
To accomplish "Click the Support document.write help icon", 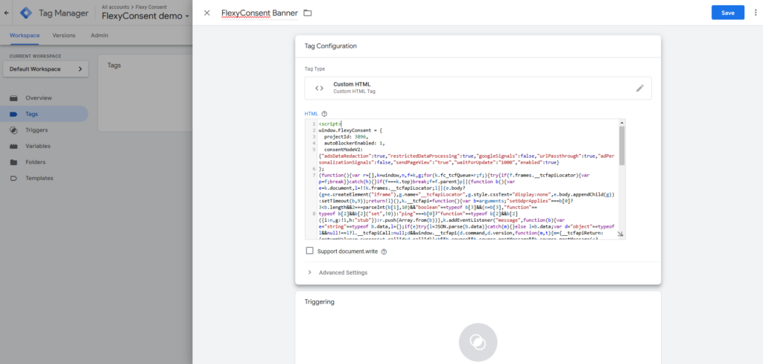I will 384,252.
